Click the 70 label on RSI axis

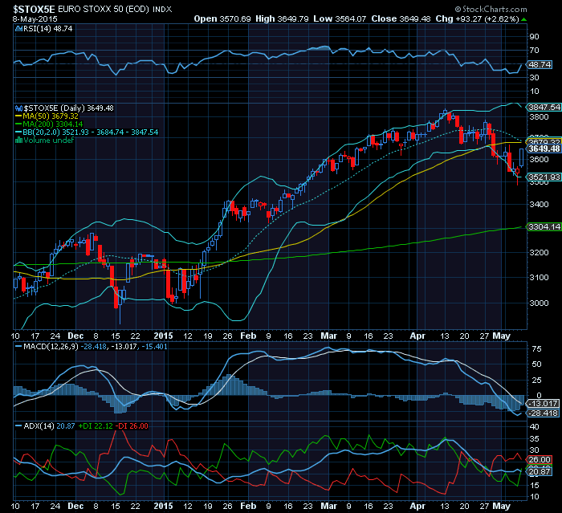(534, 51)
